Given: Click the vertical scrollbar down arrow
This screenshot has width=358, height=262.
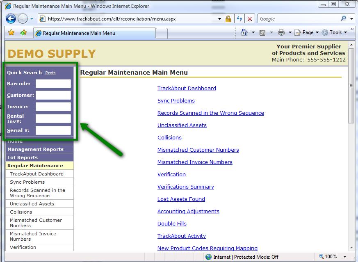Looking at the screenshot, I should tap(351, 248).
